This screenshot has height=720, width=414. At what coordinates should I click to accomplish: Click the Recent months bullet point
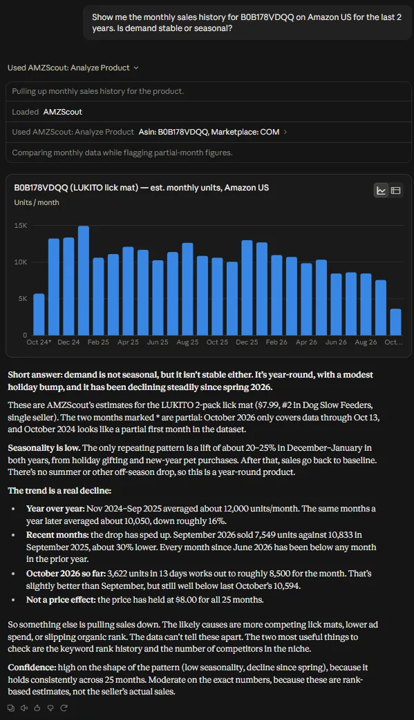point(201,547)
